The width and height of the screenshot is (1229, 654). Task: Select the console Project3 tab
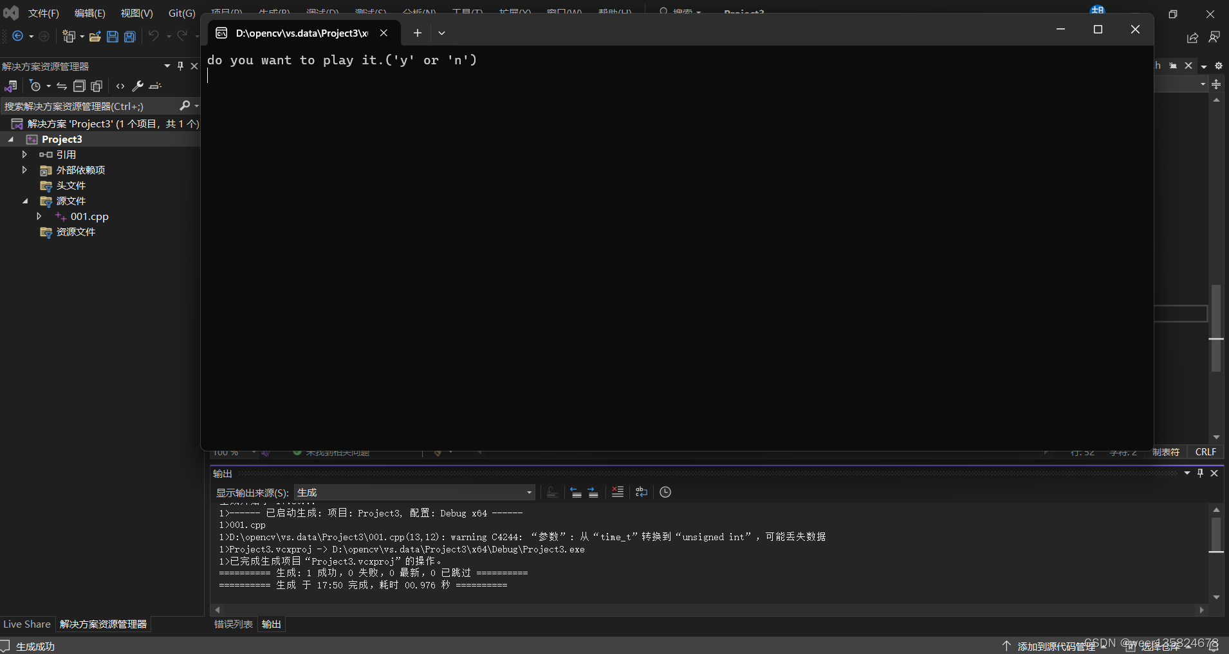tap(300, 33)
